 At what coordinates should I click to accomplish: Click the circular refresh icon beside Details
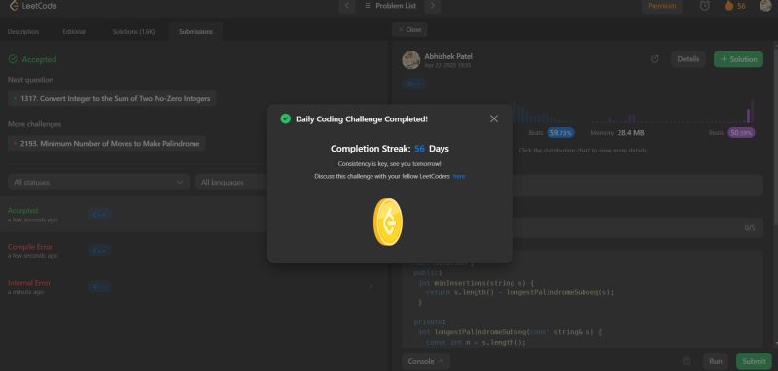click(654, 59)
